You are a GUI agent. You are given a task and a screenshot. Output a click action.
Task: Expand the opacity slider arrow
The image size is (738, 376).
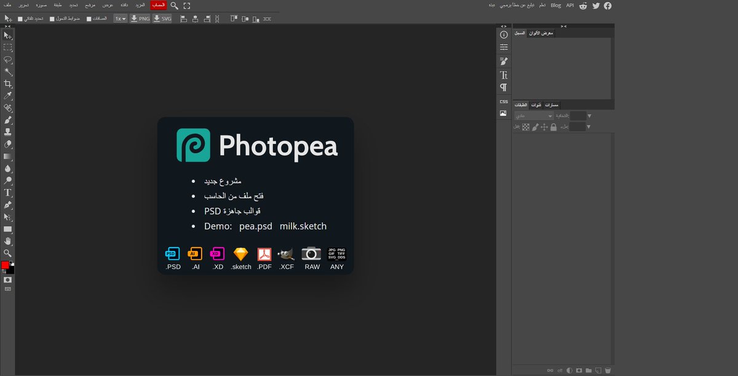coord(589,116)
